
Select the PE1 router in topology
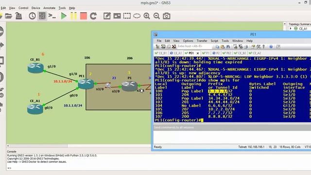pos(86,84)
